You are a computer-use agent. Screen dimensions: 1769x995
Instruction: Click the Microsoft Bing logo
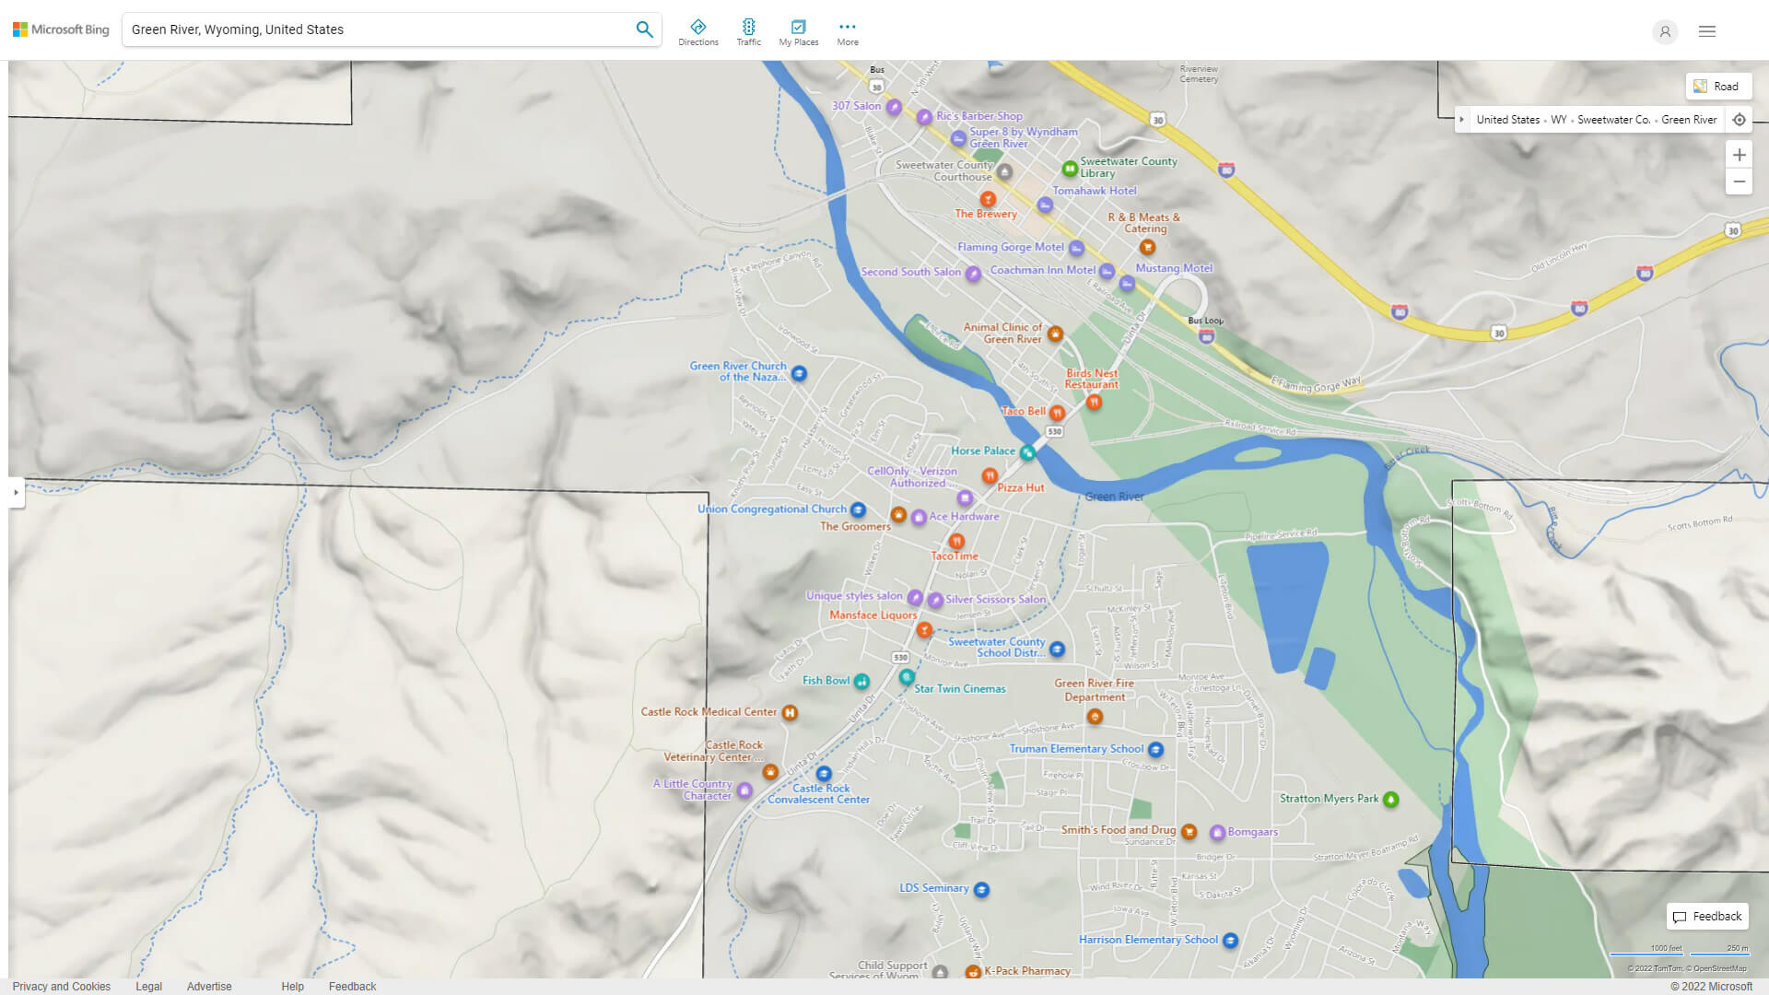[x=59, y=29]
